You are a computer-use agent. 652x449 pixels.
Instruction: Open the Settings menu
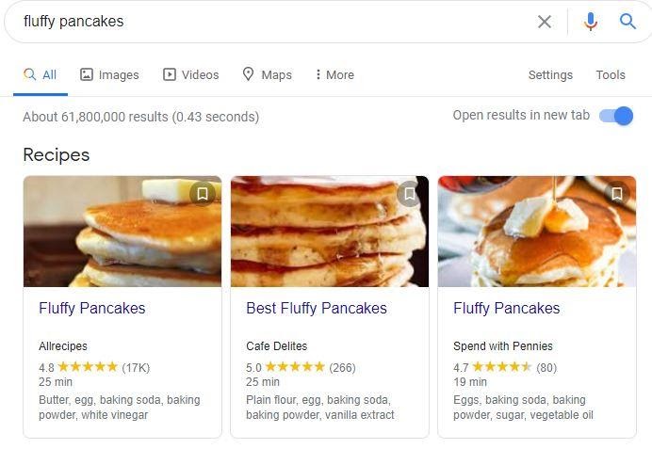550,74
